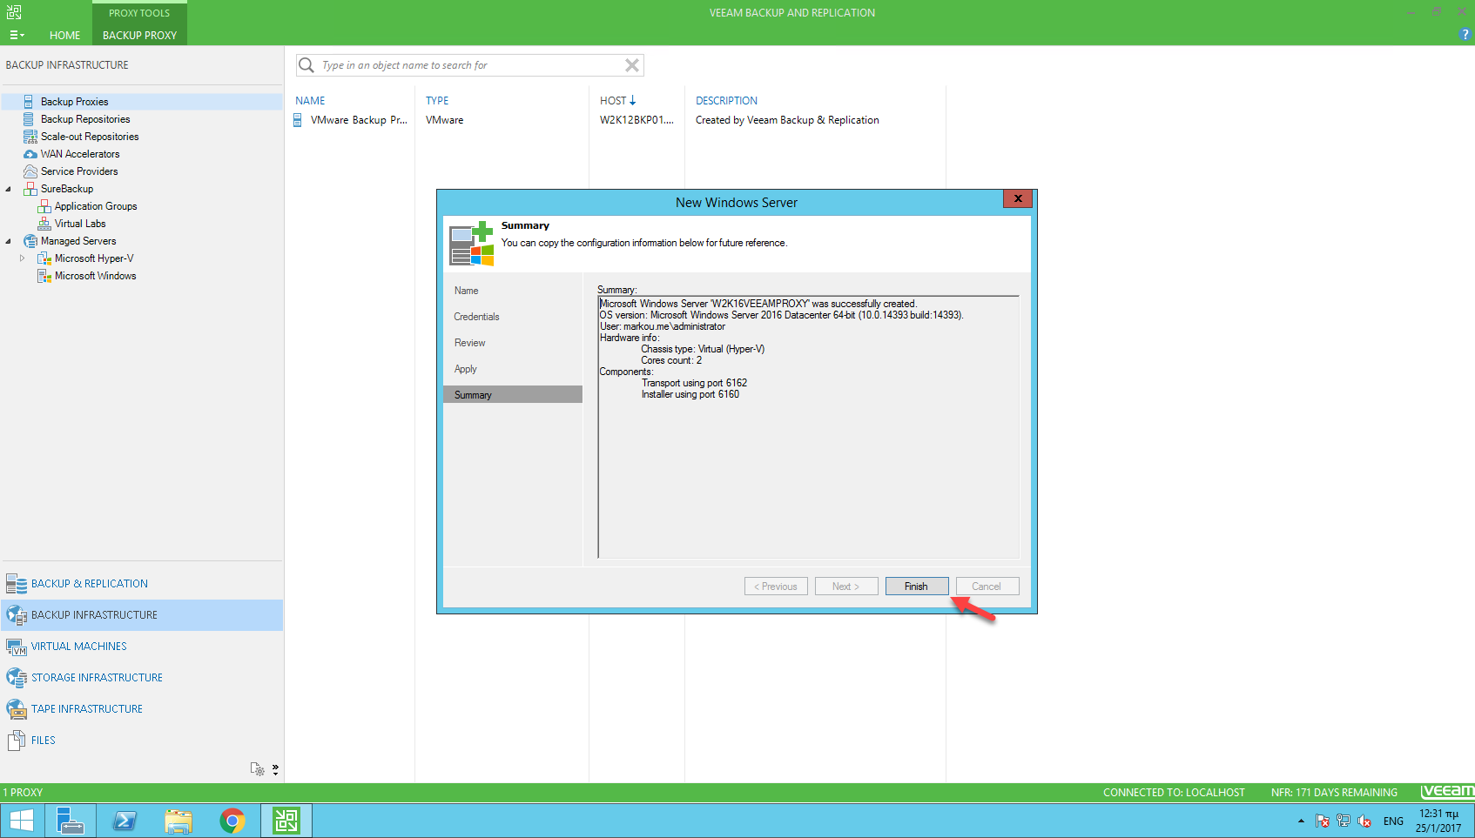Viewport: 1475px width, 838px height.
Task: Clear the search box with X icon
Action: [x=632, y=65]
